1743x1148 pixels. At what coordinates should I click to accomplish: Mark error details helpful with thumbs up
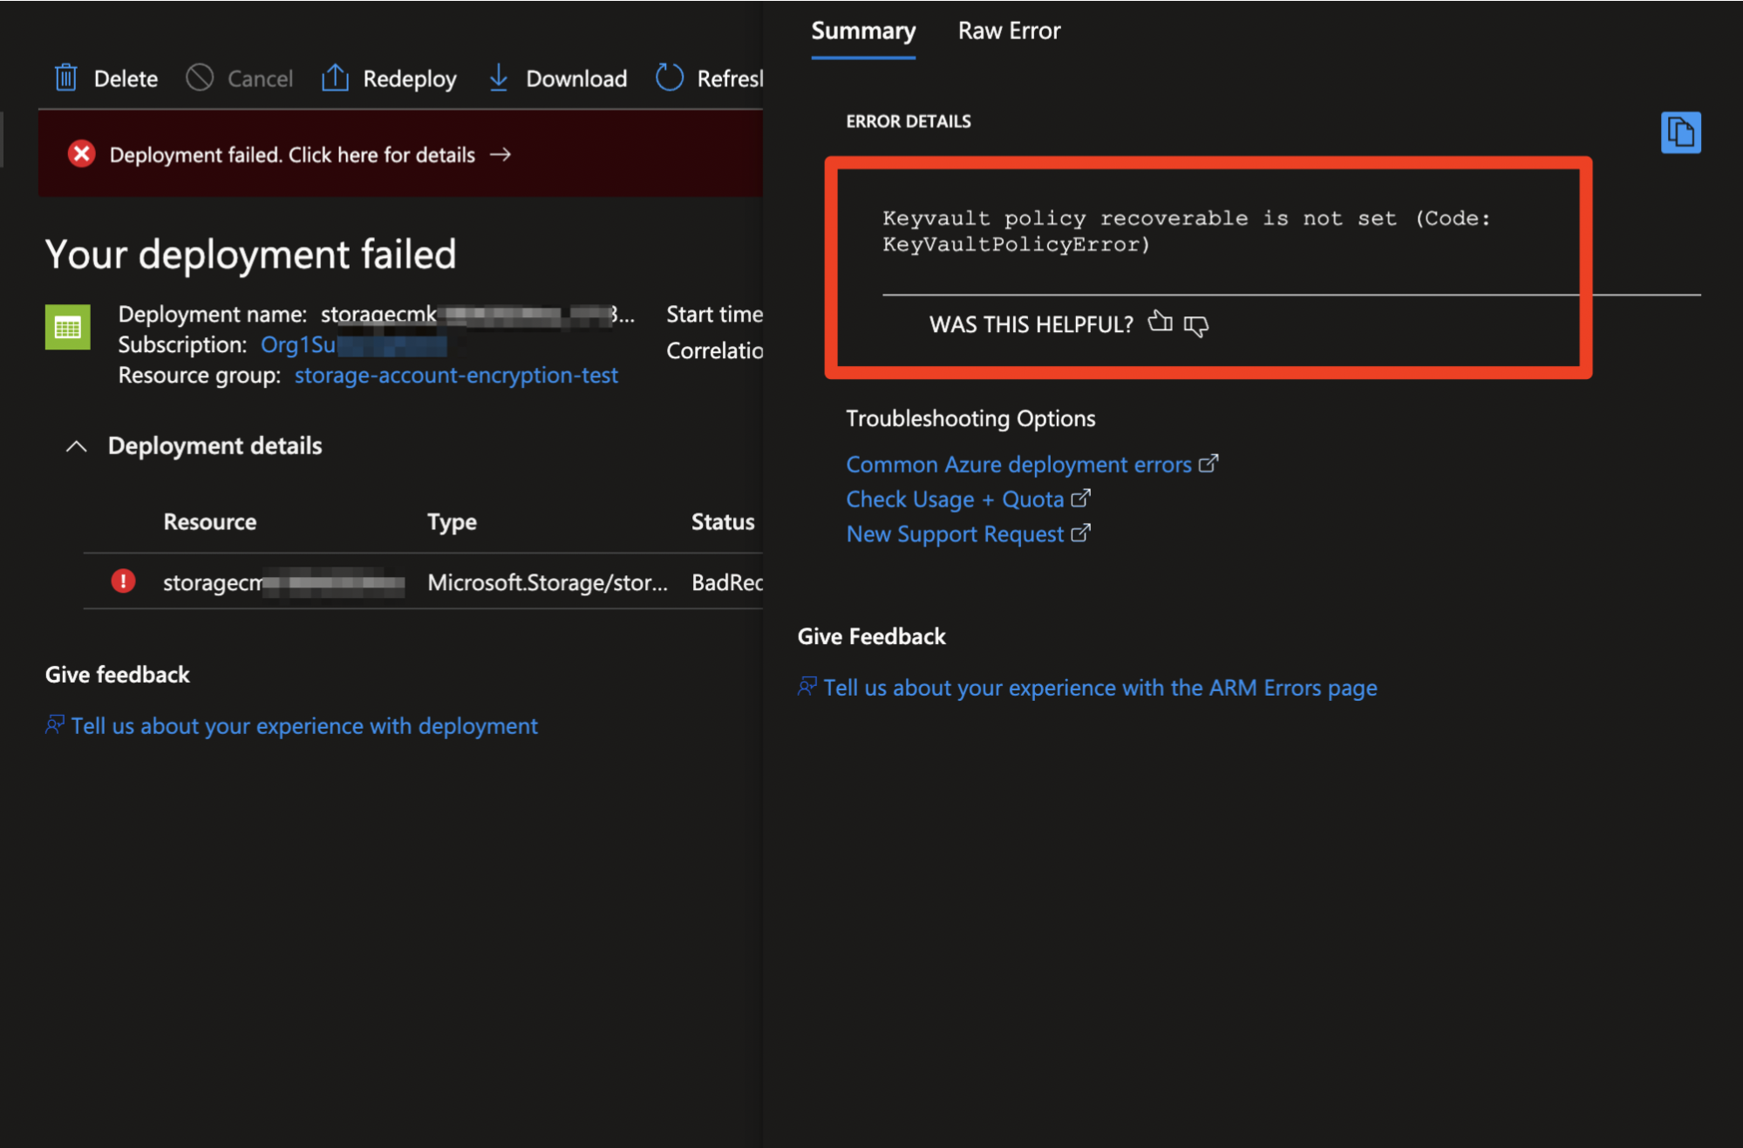coord(1161,323)
